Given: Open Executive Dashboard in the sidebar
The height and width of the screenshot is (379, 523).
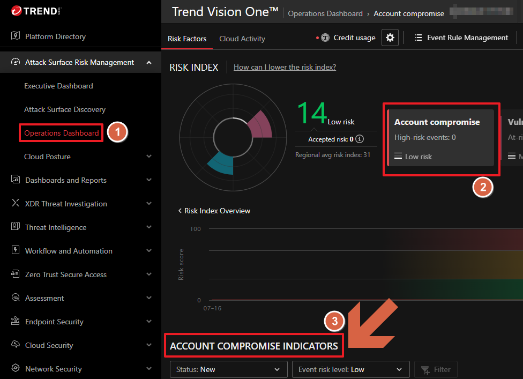Looking at the screenshot, I should click(58, 86).
